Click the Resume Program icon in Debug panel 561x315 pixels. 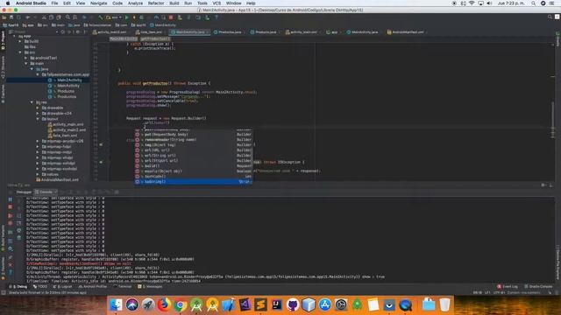tap(11, 199)
